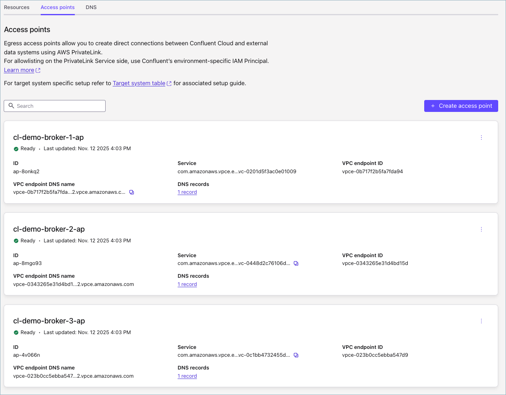
Task: Click the external link icon beside Target system table
Action: click(169, 83)
